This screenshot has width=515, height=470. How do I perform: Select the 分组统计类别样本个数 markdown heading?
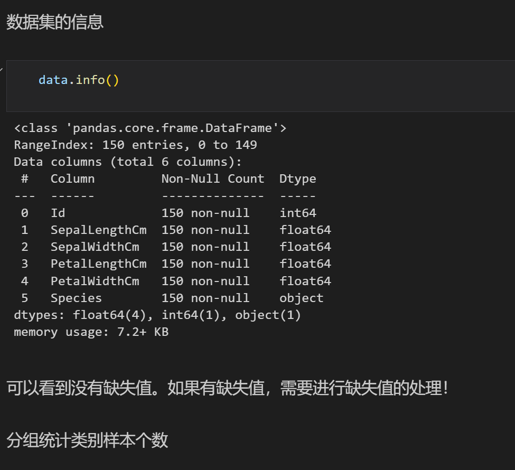pyautogui.click(x=87, y=440)
